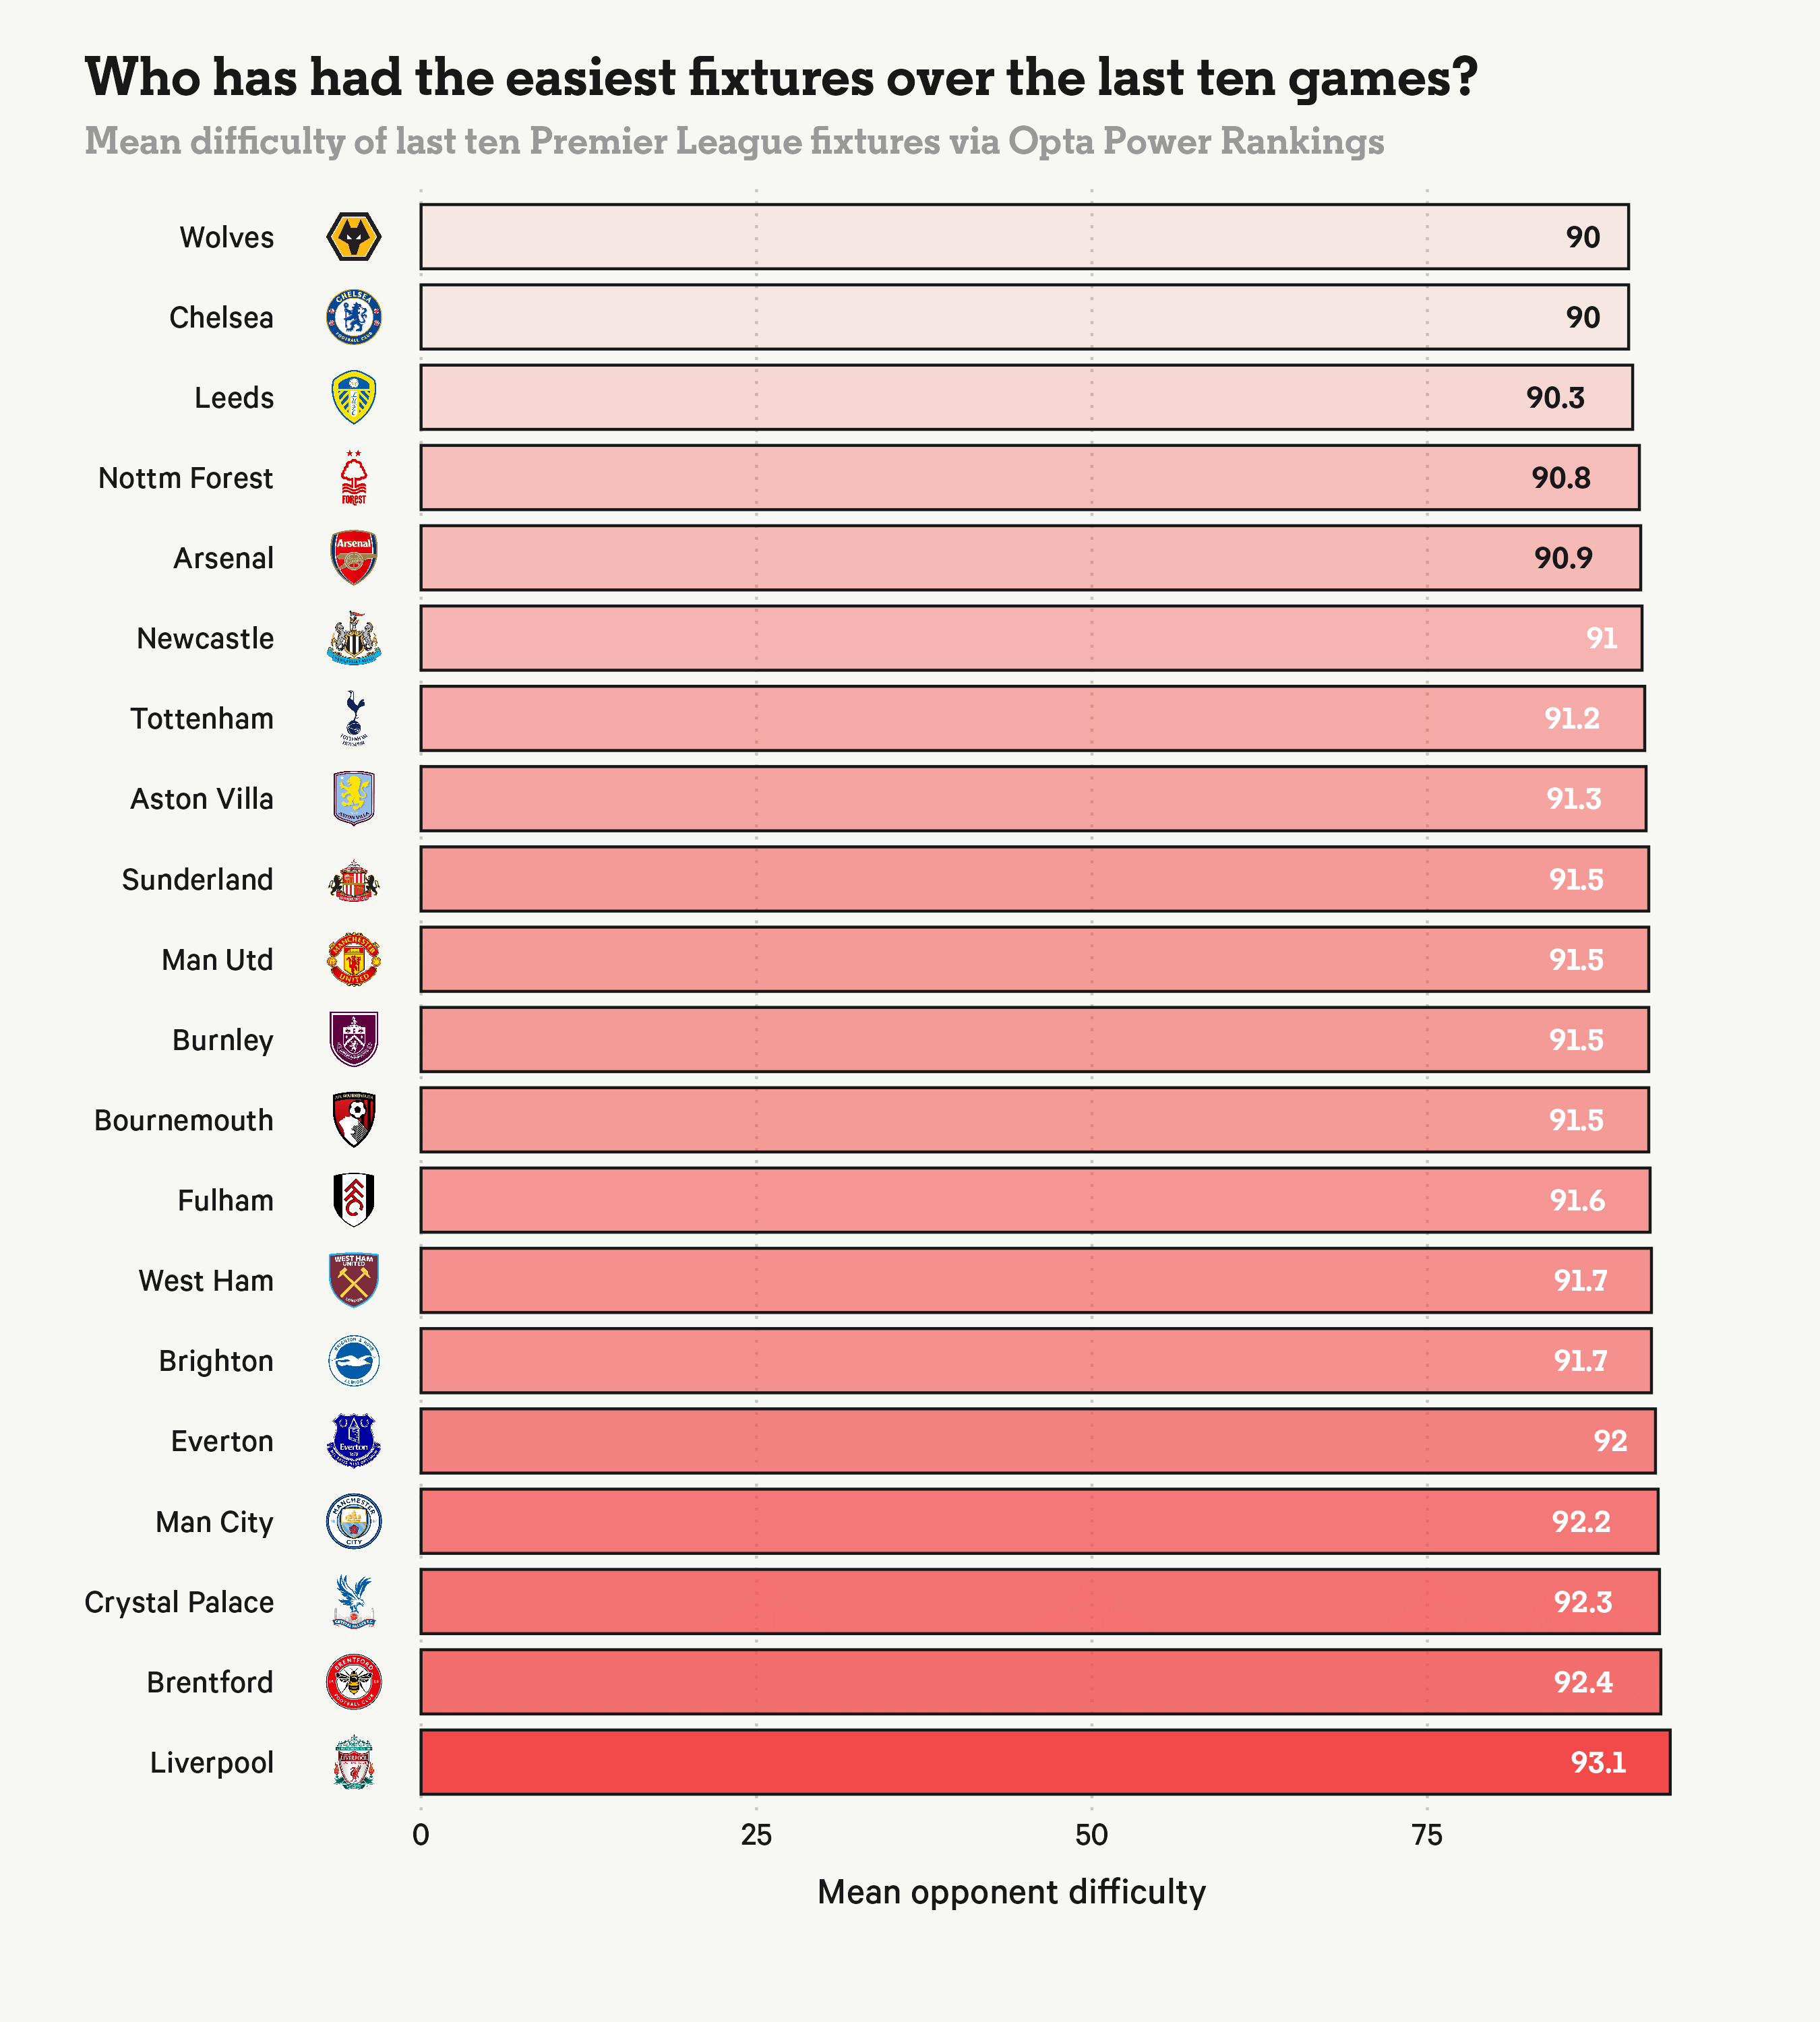Click the 50 tick on the x-axis

[x=1091, y=1835]
